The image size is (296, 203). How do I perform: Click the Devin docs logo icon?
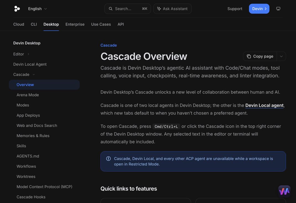17,9
